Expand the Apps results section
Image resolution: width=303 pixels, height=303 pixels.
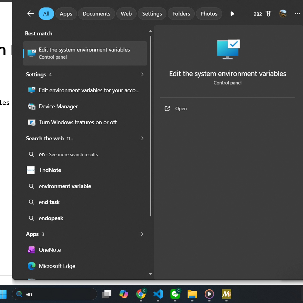[142, 234]
